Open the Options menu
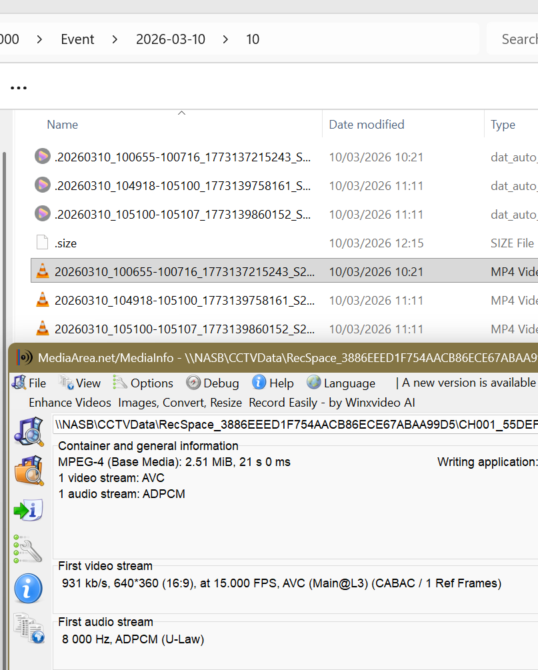 tap(143, 383)
